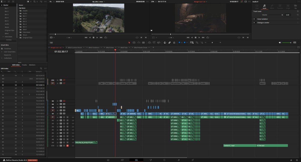Image resolution: width=301 pixels, height=162 pixels.
Task: Collapse the Interviews bin in tree
Action: tap(3, 37)
